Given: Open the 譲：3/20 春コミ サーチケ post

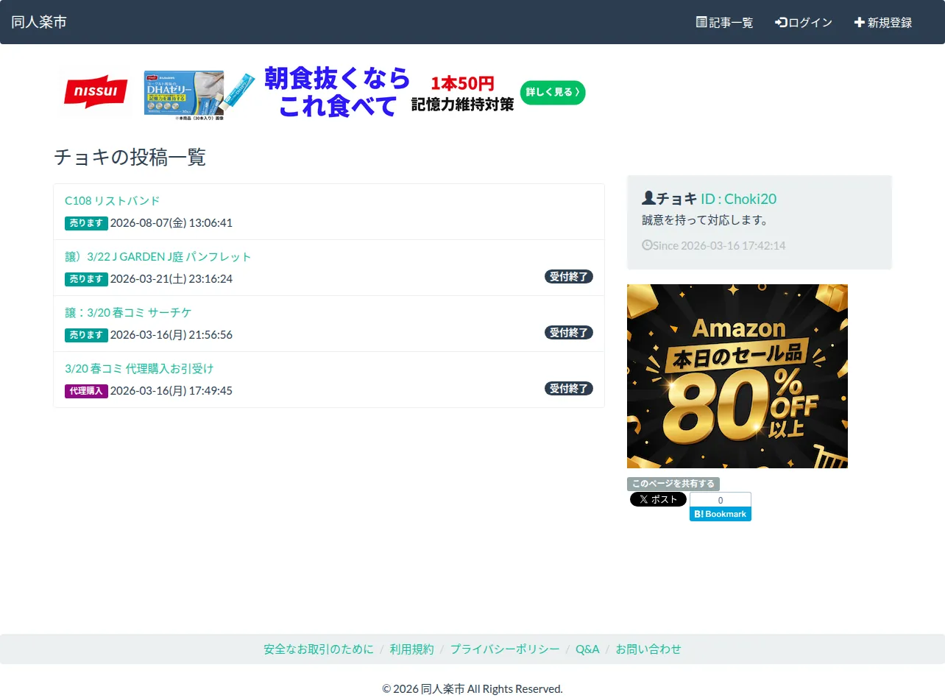Looking at the screenshot, I should 128,313.
